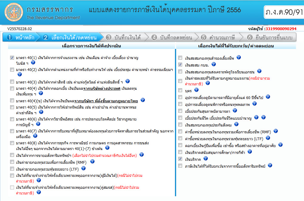Screen dimensions: 304x201
Task: Open help icon for เงินค่าขายกองทุน LTF
Action: [x=83, y=168]
